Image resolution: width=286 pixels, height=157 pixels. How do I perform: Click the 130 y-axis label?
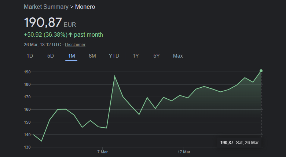click(x=27, y=147)
